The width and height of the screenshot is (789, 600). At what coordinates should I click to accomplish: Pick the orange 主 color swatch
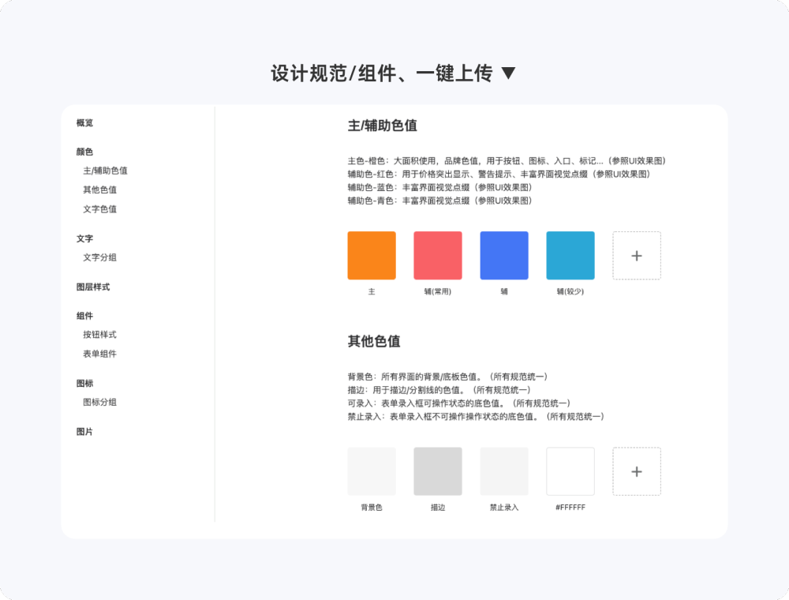click(372, 255)
